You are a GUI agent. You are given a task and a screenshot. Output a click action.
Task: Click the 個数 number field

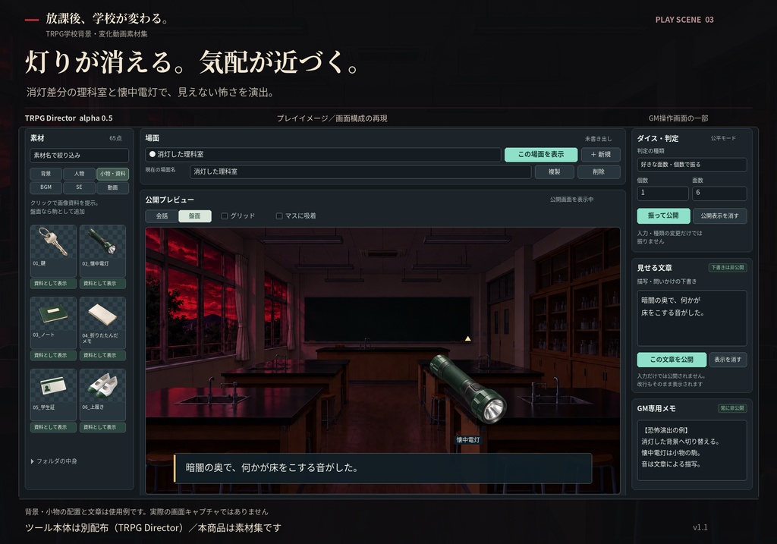click(662, 193)
